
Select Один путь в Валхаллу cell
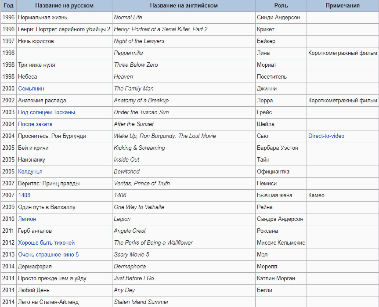[64, 207]
